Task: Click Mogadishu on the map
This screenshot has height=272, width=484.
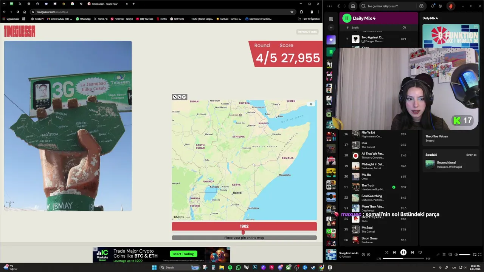Action: 284,175
